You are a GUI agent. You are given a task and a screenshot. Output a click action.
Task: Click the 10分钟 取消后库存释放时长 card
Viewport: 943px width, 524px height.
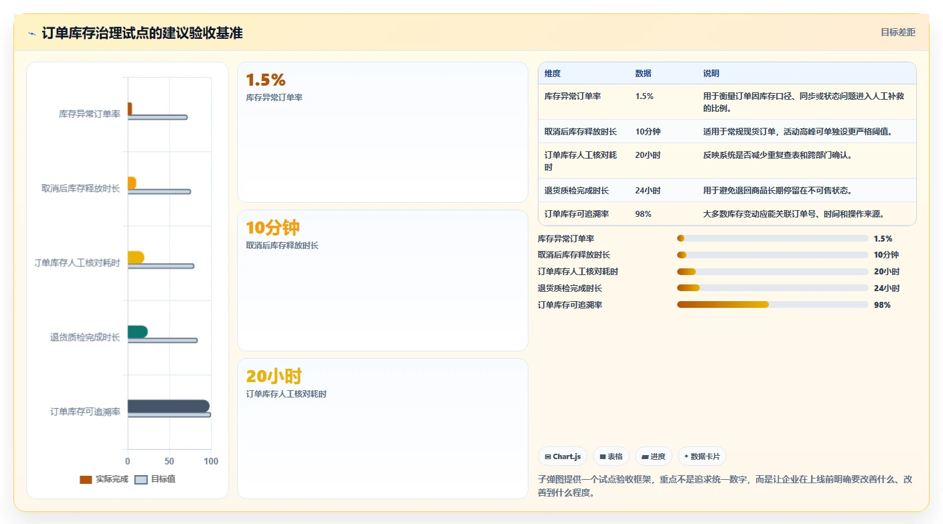[x=382, y=280]
